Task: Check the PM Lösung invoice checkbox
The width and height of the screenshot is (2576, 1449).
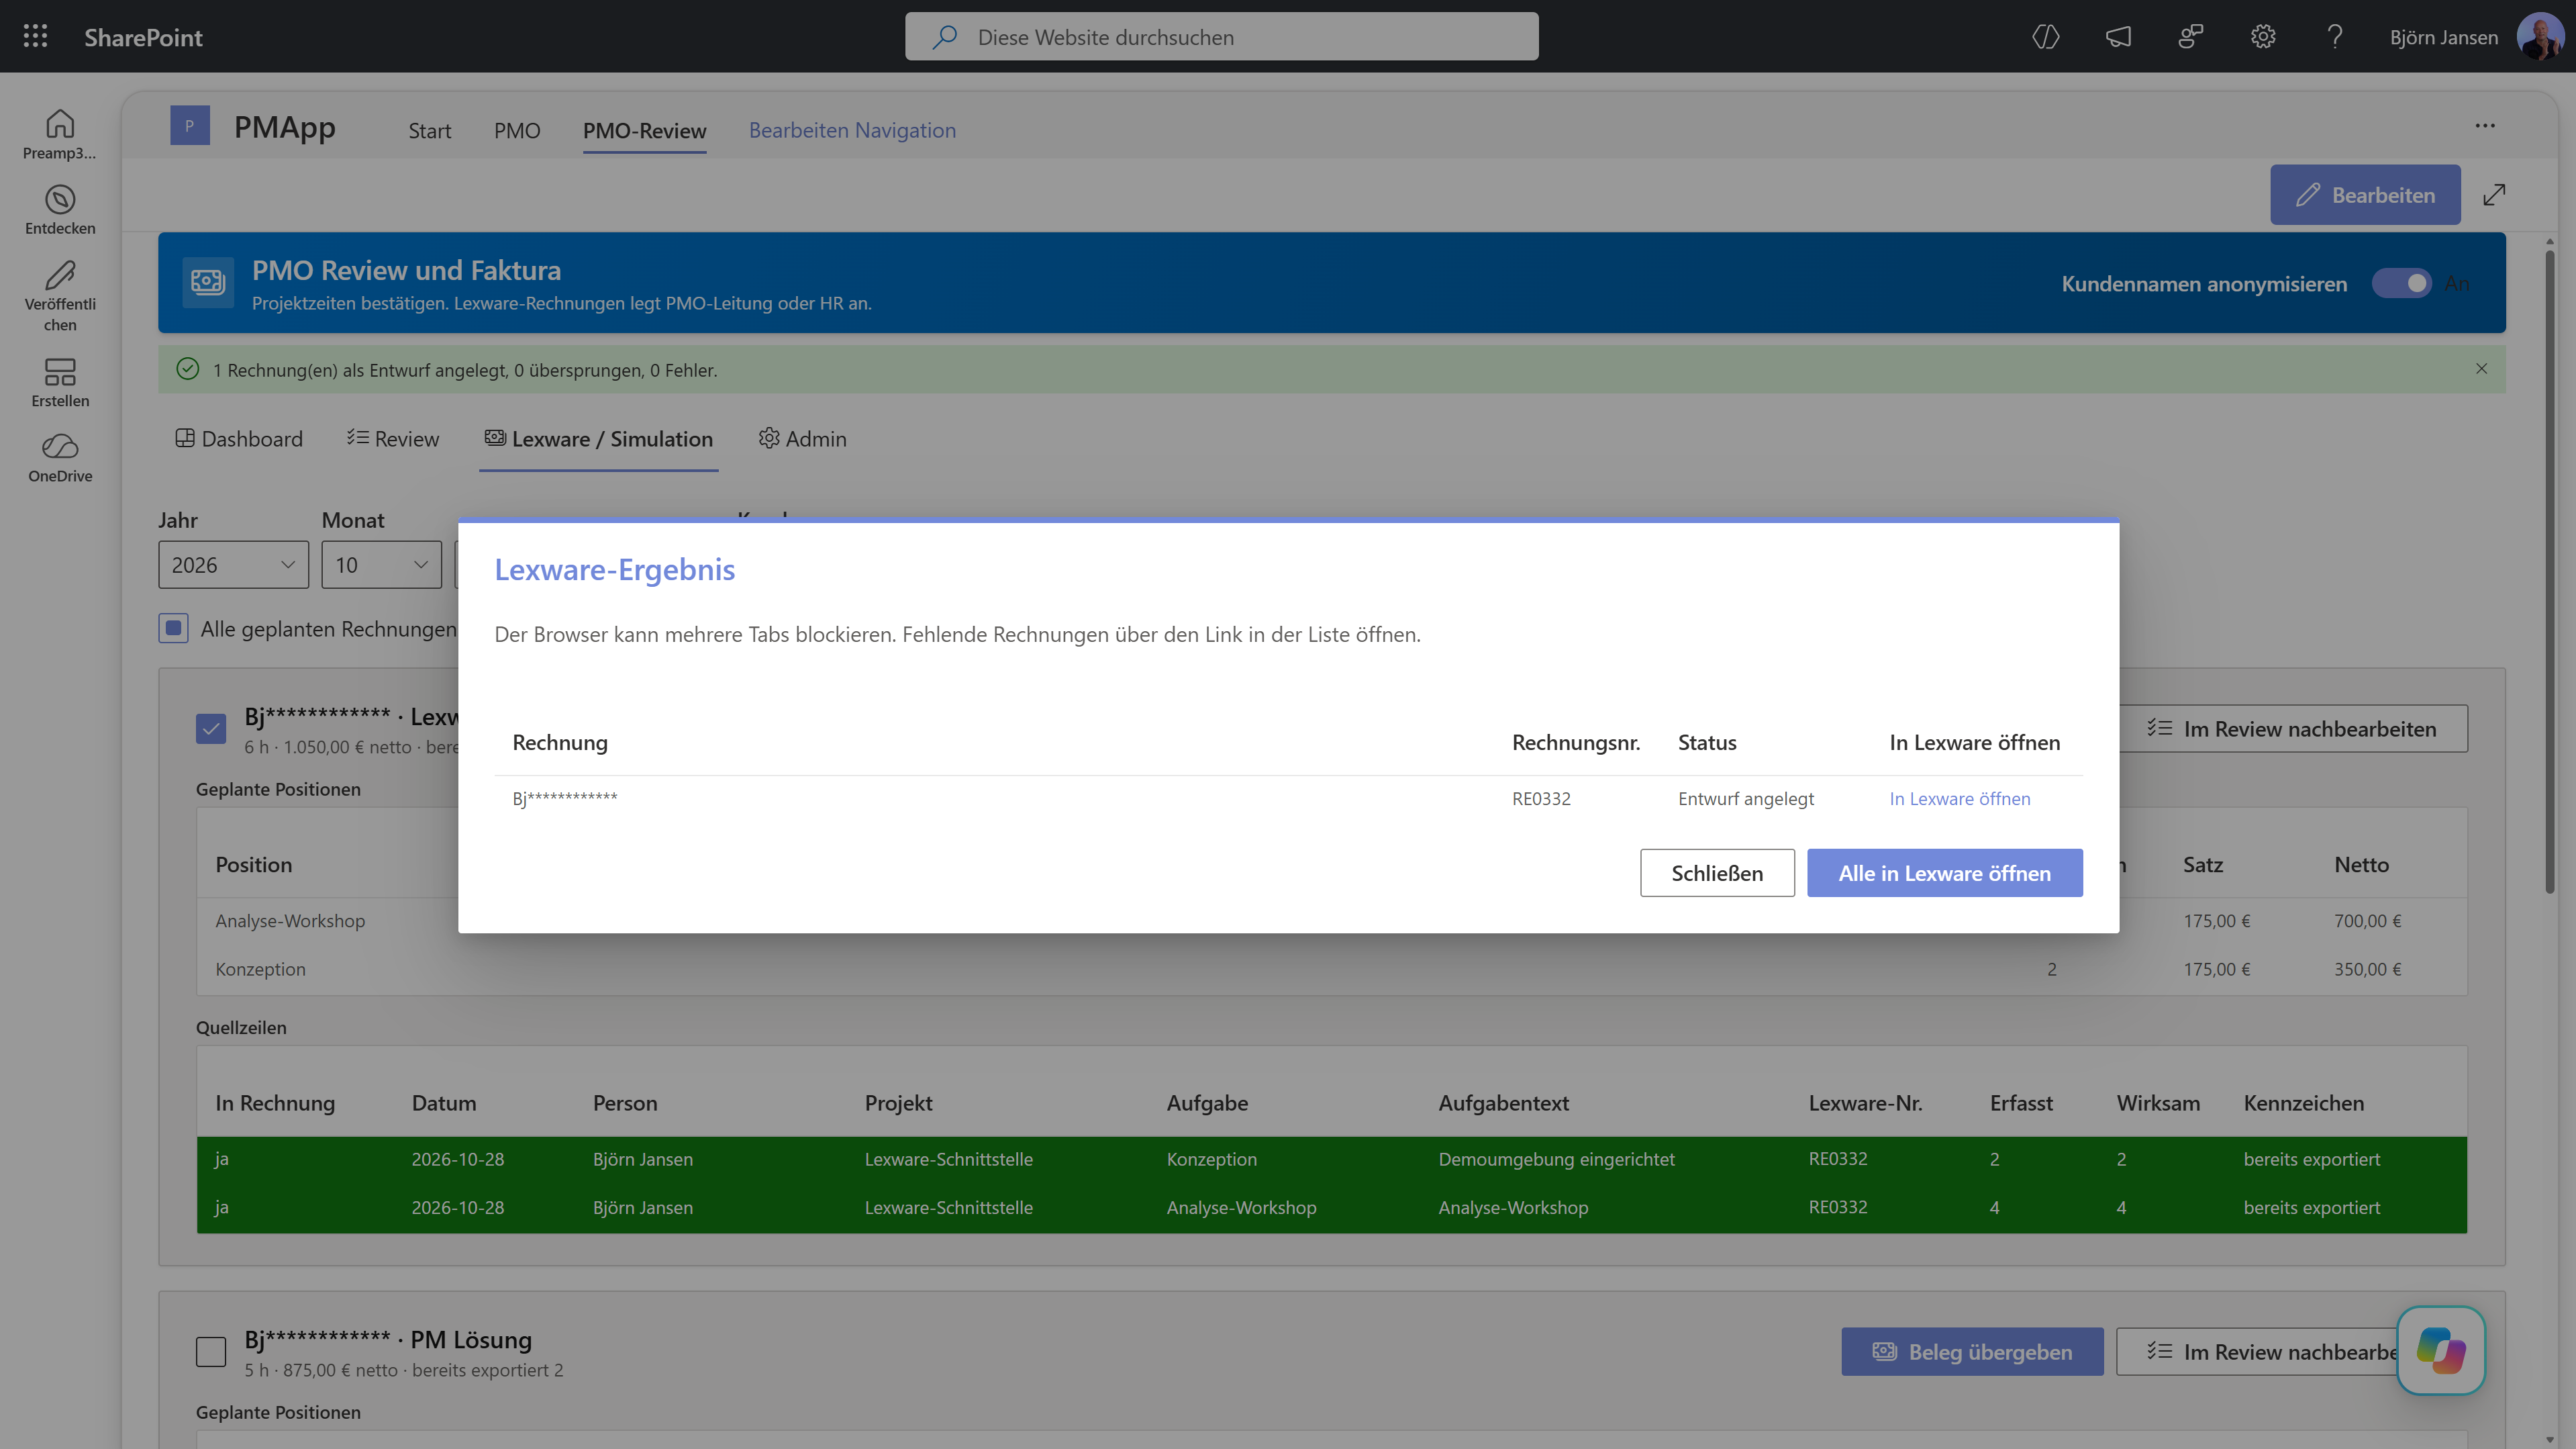Action: 211,1351
